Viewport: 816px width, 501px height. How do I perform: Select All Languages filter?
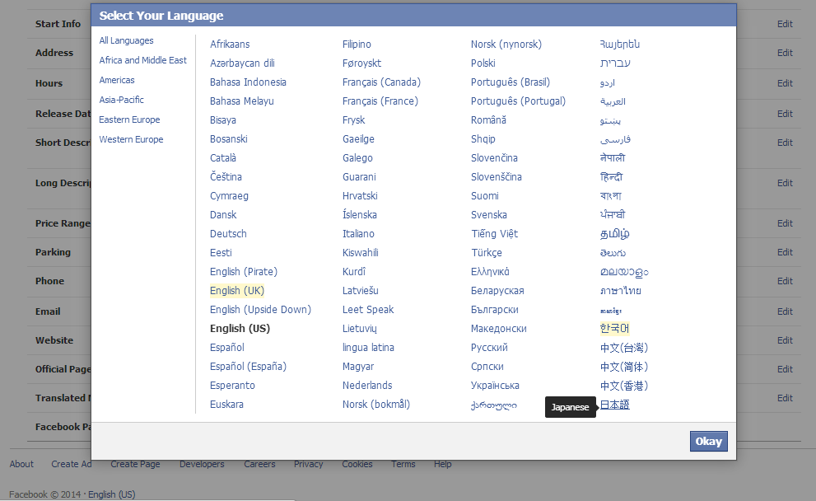click(x=127, y=40)
